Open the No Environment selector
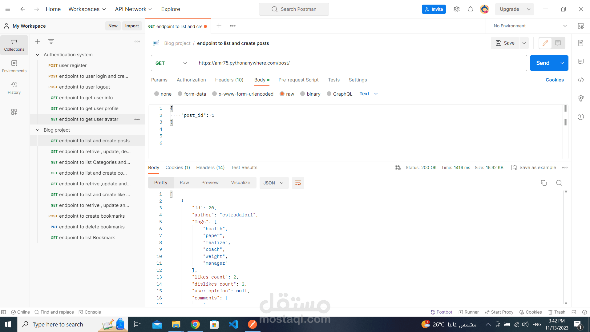The width and height of the screenshot is (590, 332). pyautogui.click(x=530, y=26)
